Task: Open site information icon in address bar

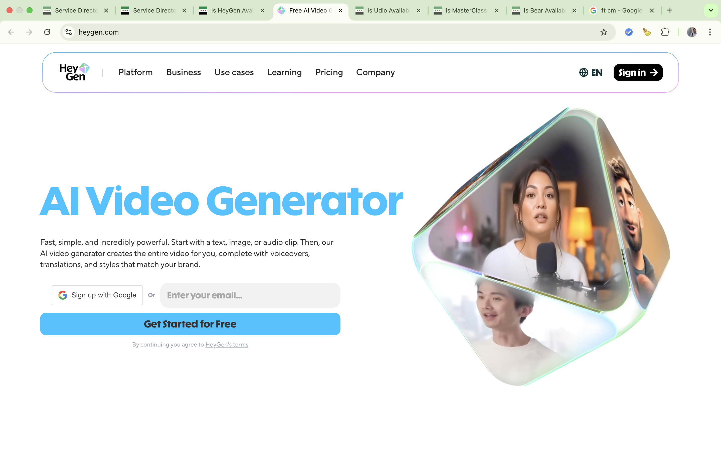Action: point(69,32)
